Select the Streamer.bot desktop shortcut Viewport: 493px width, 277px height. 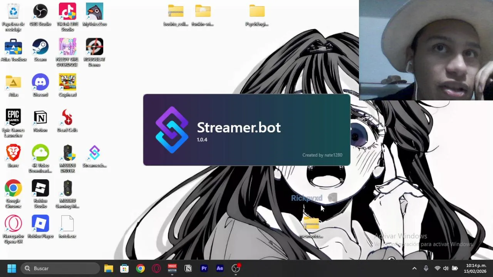click(94, 156)
